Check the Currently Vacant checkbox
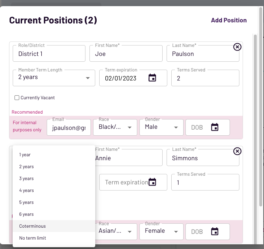The height and width of the screenshot is (249, 264). point(17,97)
